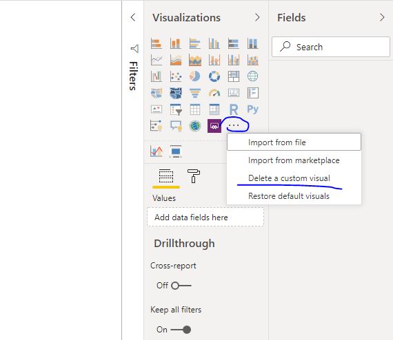The image size is (393, 340).
Task: Select the Shape map visual
Action: pyautogui.click(x=175, y=93)
